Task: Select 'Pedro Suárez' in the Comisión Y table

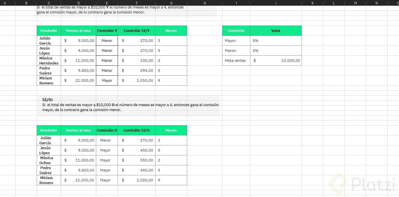Action: (49, 71)
